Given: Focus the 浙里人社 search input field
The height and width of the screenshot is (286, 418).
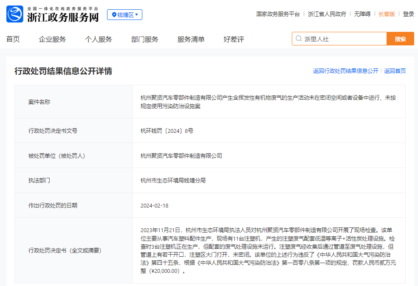Looking at the screenshot, I should (339, 39).
